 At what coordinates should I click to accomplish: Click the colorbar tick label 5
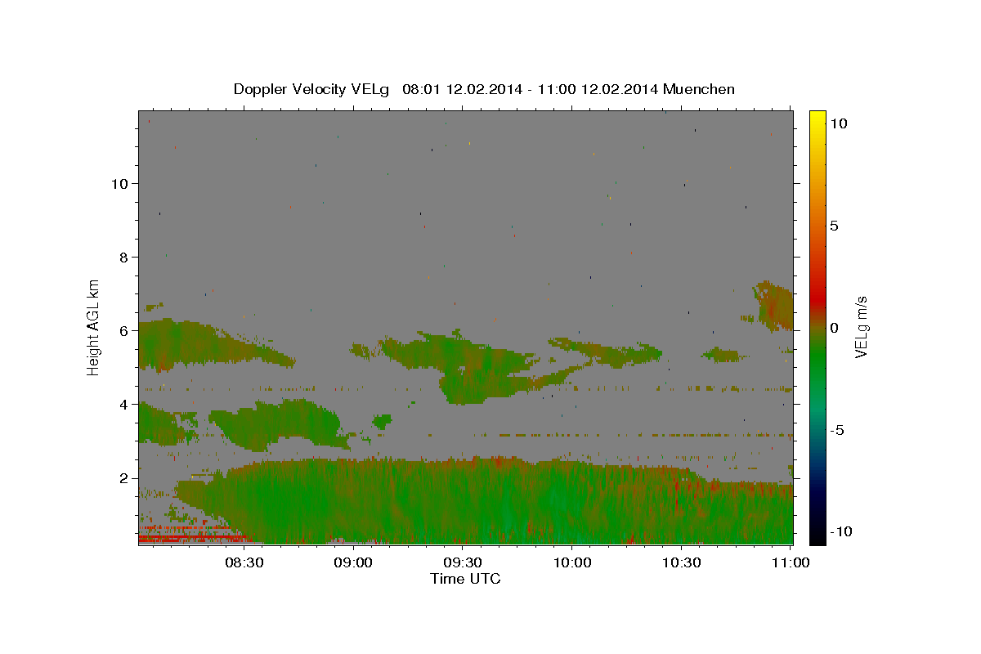[x=835, y=226]
